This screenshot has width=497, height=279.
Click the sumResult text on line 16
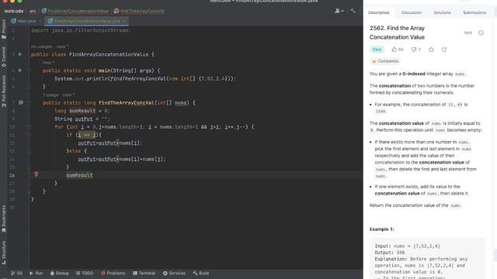pos(79,175)
